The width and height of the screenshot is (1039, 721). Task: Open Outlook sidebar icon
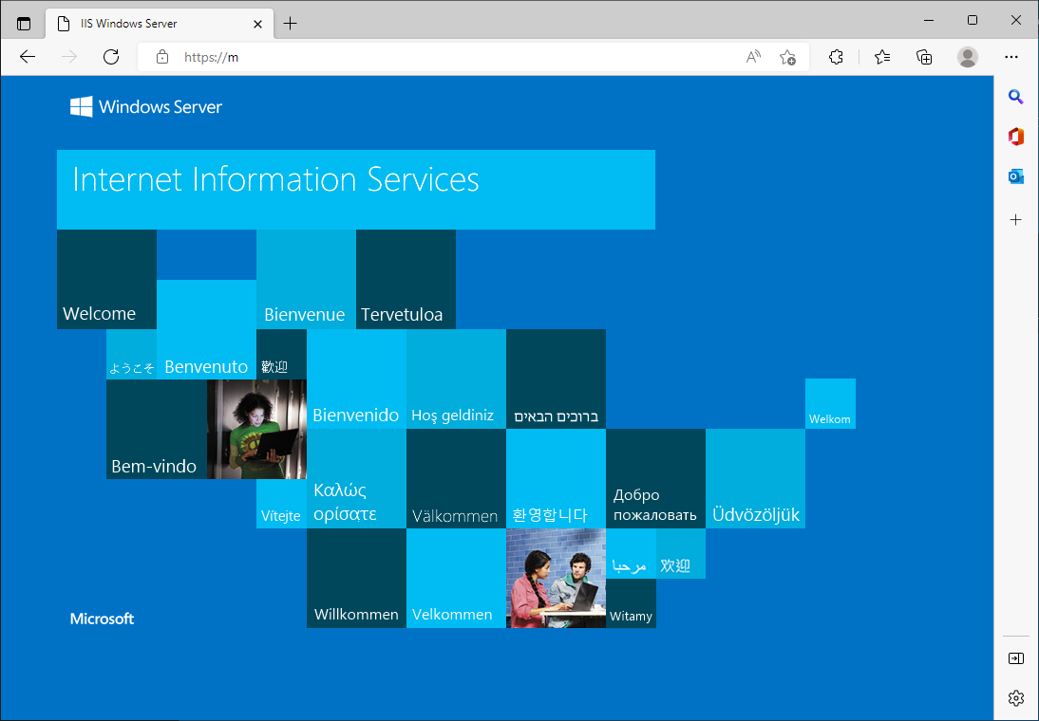point(1016,176)
